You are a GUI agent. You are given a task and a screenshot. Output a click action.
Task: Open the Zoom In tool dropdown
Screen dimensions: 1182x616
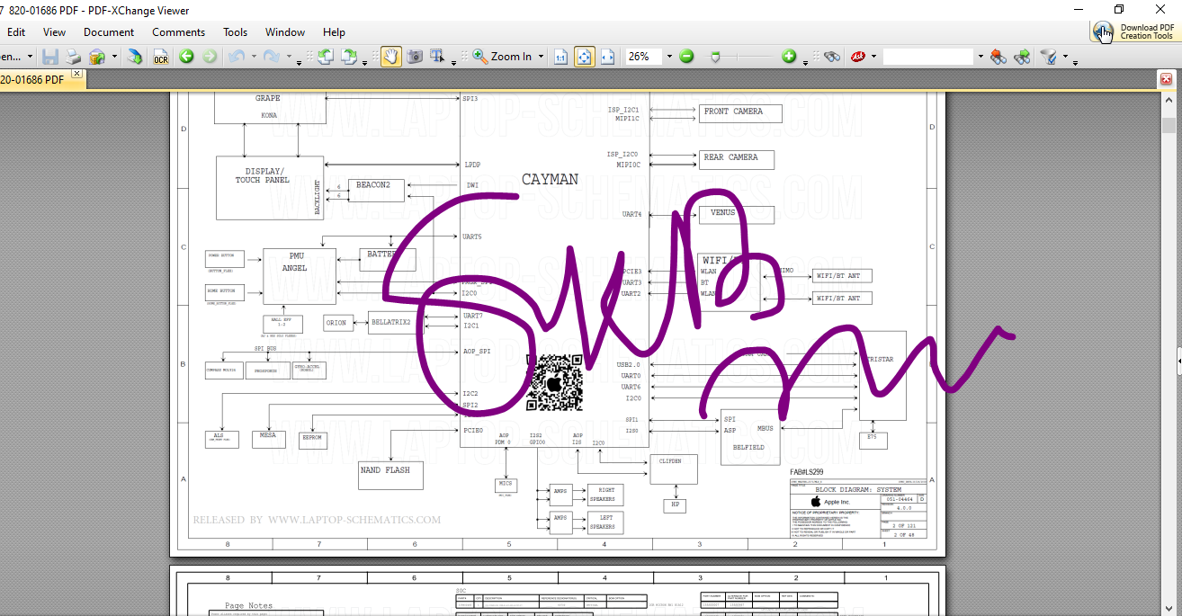pyautogui.click(x=542, y=57)
